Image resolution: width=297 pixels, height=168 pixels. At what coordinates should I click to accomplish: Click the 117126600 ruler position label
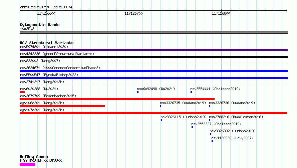[46, 13]
